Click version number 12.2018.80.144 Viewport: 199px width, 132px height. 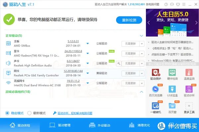click(x=73, y=71)
